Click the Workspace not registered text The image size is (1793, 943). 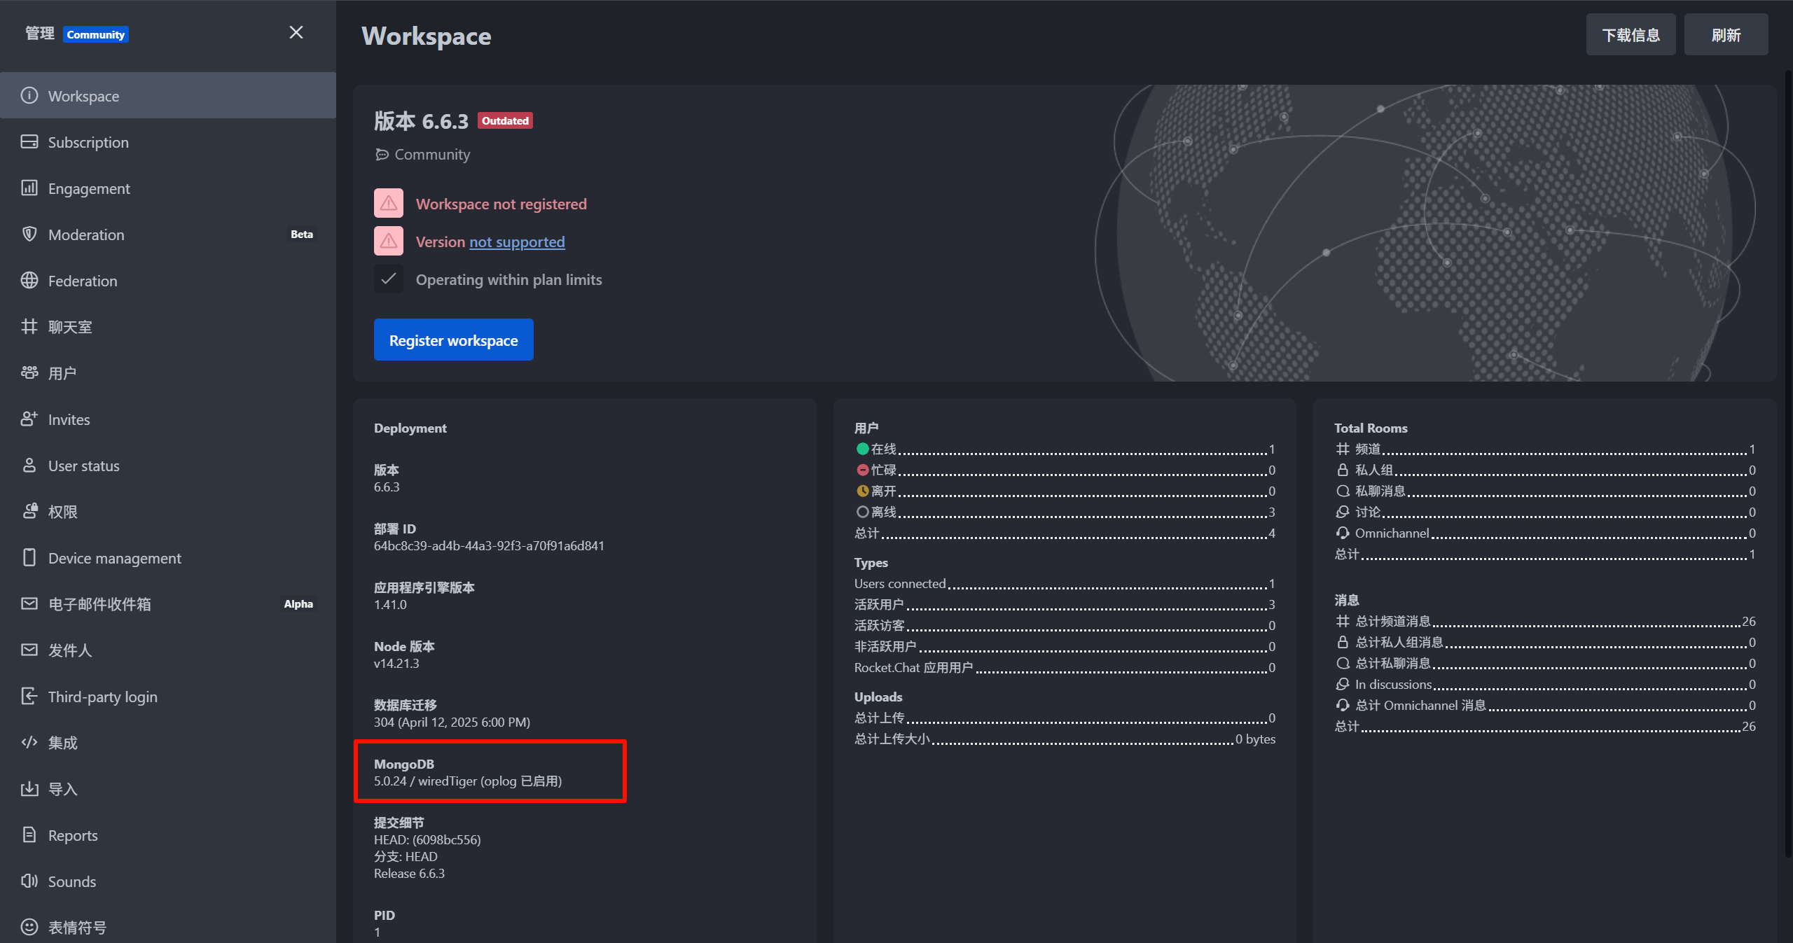click(501, 204)
